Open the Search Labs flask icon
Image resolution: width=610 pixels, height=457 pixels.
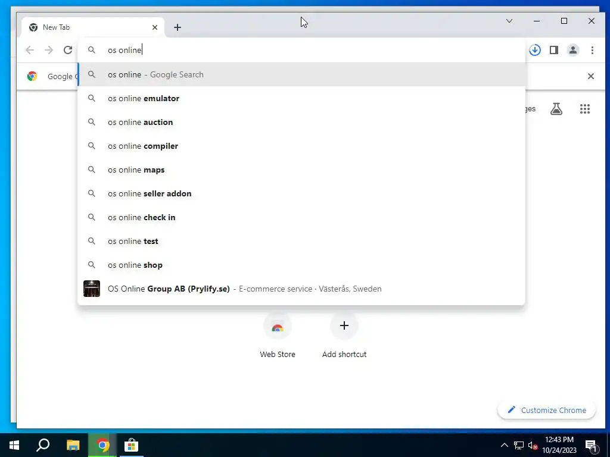[x=556, y=109]
